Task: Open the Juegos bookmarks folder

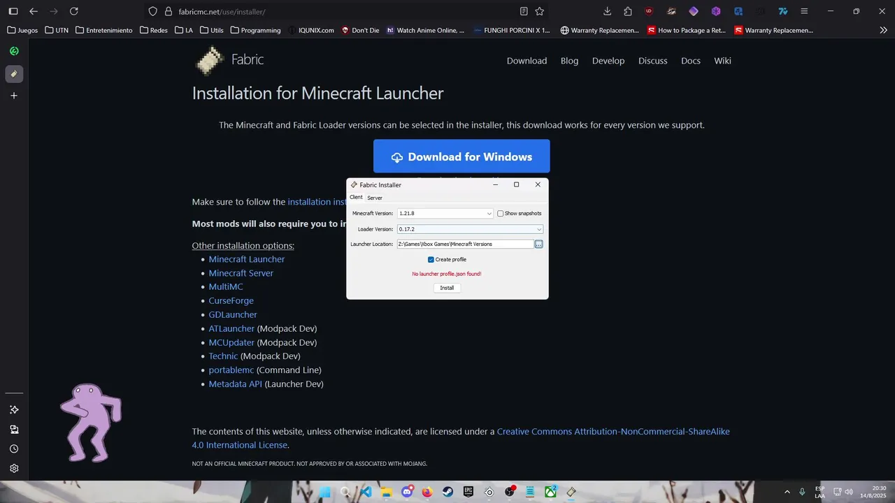Action: (x=22, y=30)
